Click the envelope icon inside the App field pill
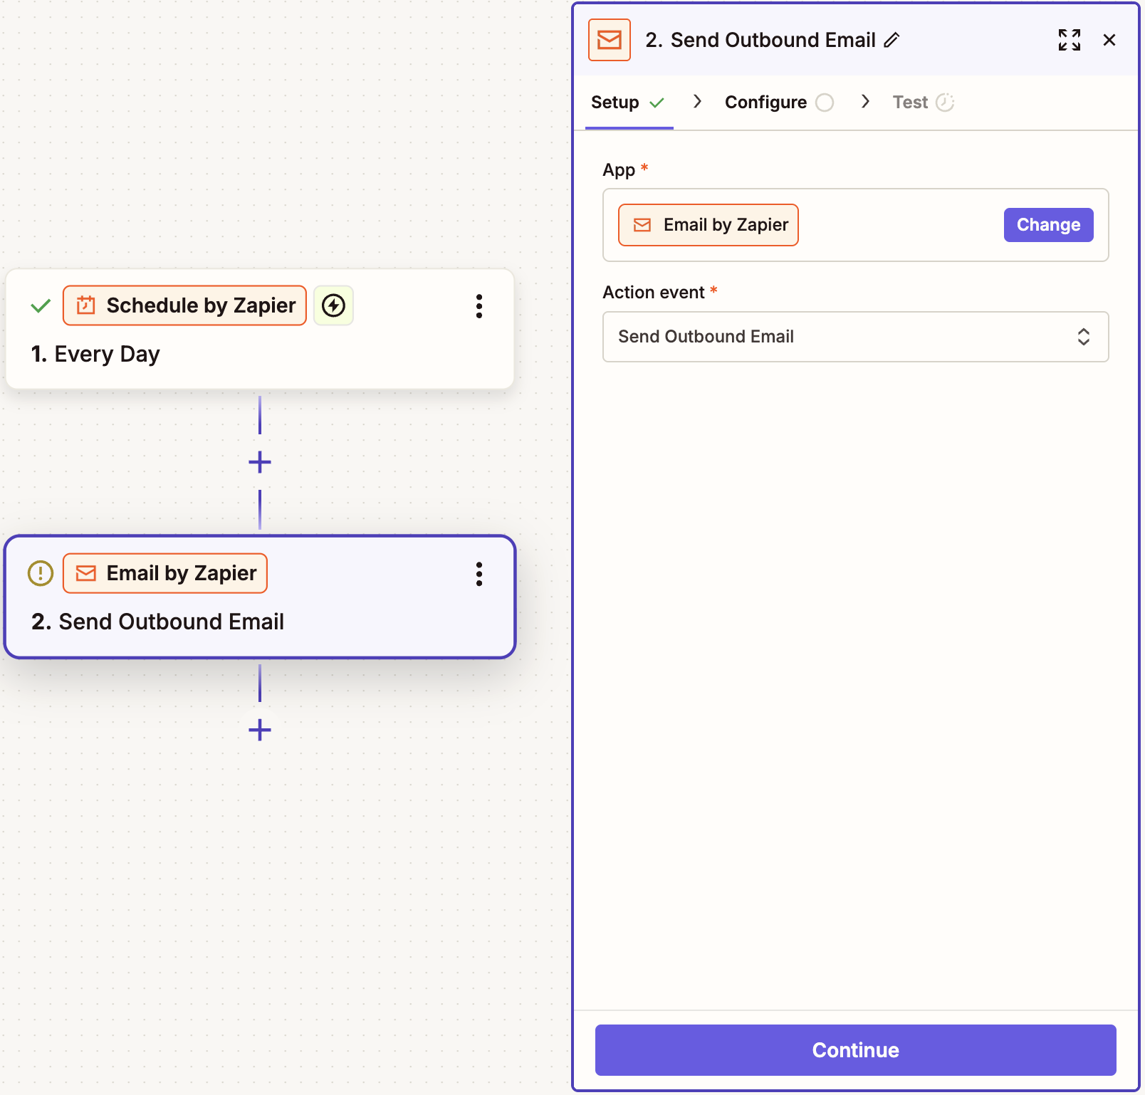The height and width of the screenshot is (1095, 1145). (x=642, y=224)
